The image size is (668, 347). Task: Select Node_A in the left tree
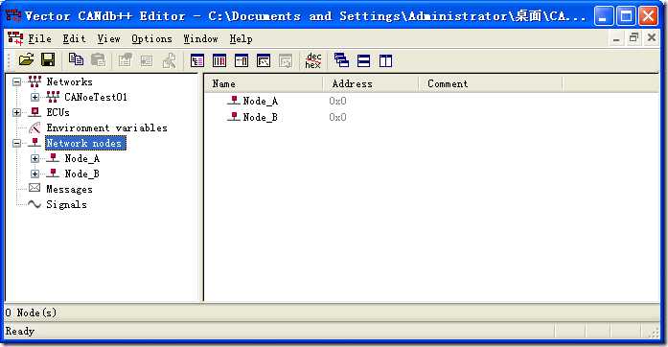click(81, 158)
